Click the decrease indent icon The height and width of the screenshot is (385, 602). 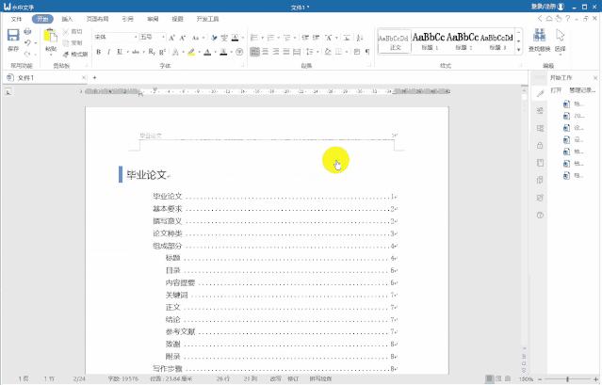click(x=305, y=38)
